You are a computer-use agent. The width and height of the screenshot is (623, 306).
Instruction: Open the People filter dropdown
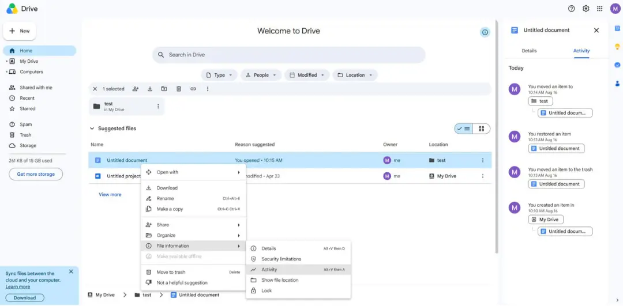click(x=261, y=75)
